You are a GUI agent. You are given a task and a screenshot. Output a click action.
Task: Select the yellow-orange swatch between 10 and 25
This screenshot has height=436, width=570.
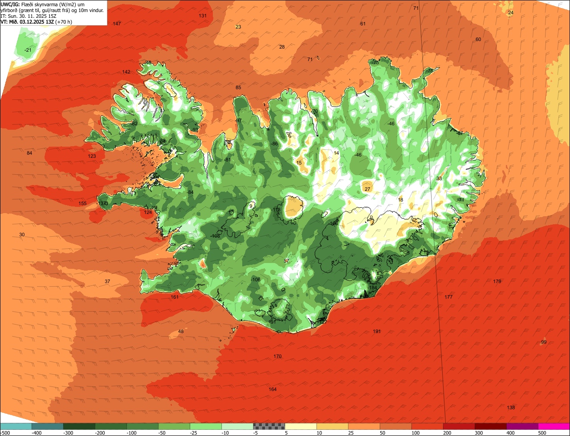[x=332, y=426]
